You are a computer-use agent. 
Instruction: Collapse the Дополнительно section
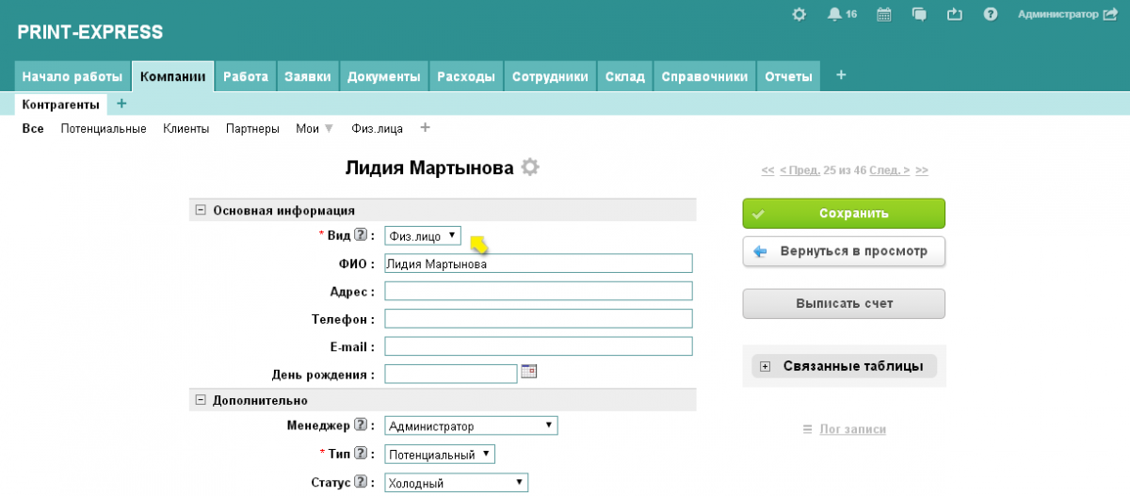tap(201, 400)
